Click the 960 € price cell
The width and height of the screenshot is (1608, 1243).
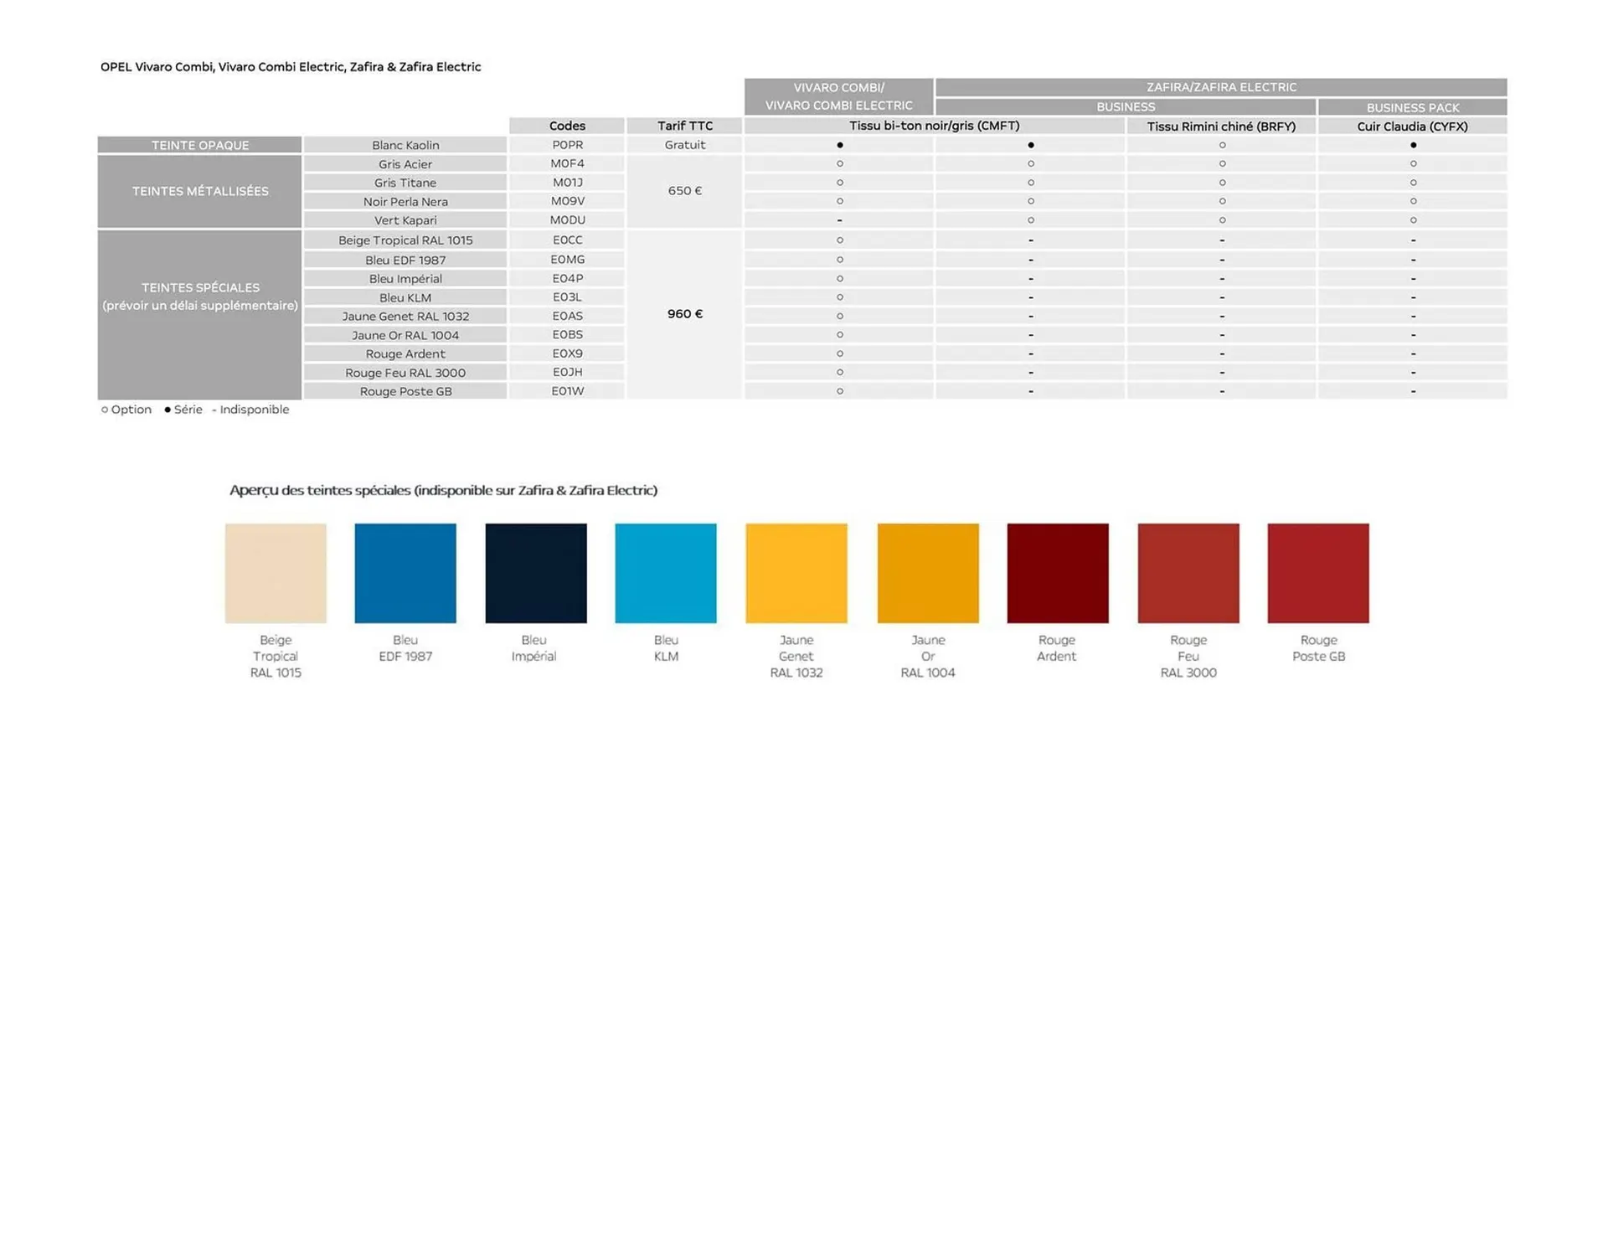[x=684, y=315]
